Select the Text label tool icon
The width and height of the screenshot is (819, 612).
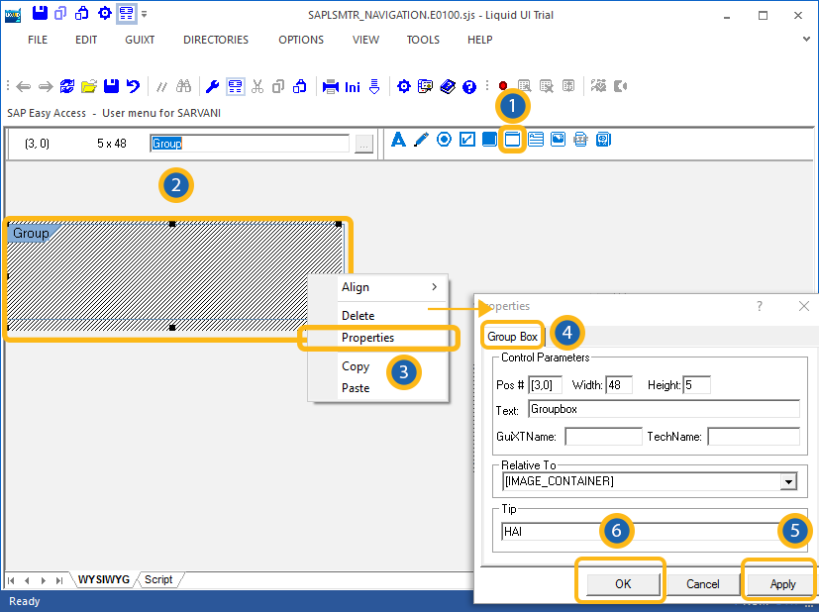tap(399, 140)
